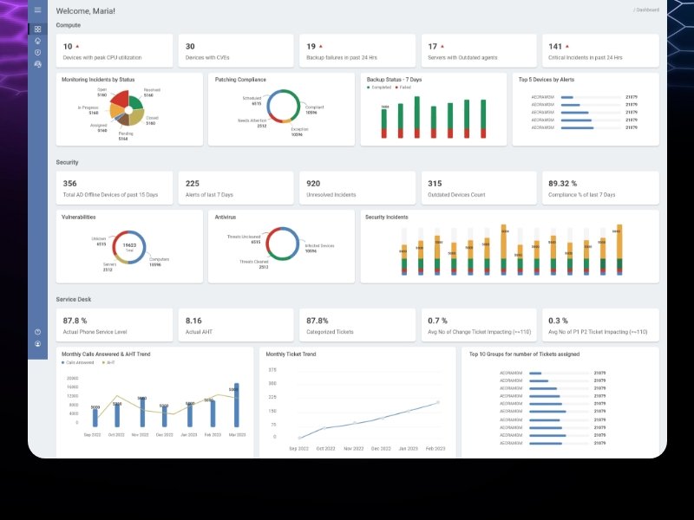This screenshot has height=520, width=694.
Task: Click Compliant green segment in Patching Compliance
Action: pos(299,106)
